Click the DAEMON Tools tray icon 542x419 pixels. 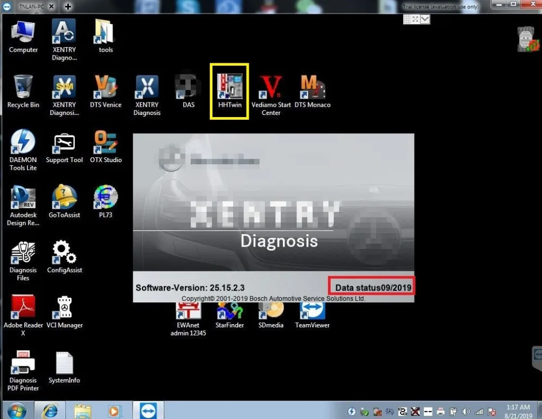(352, 411)
